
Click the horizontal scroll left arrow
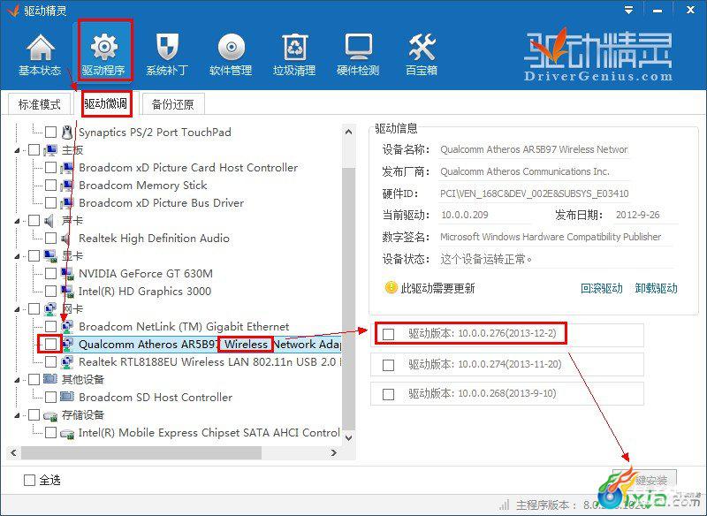click(13, 452)
